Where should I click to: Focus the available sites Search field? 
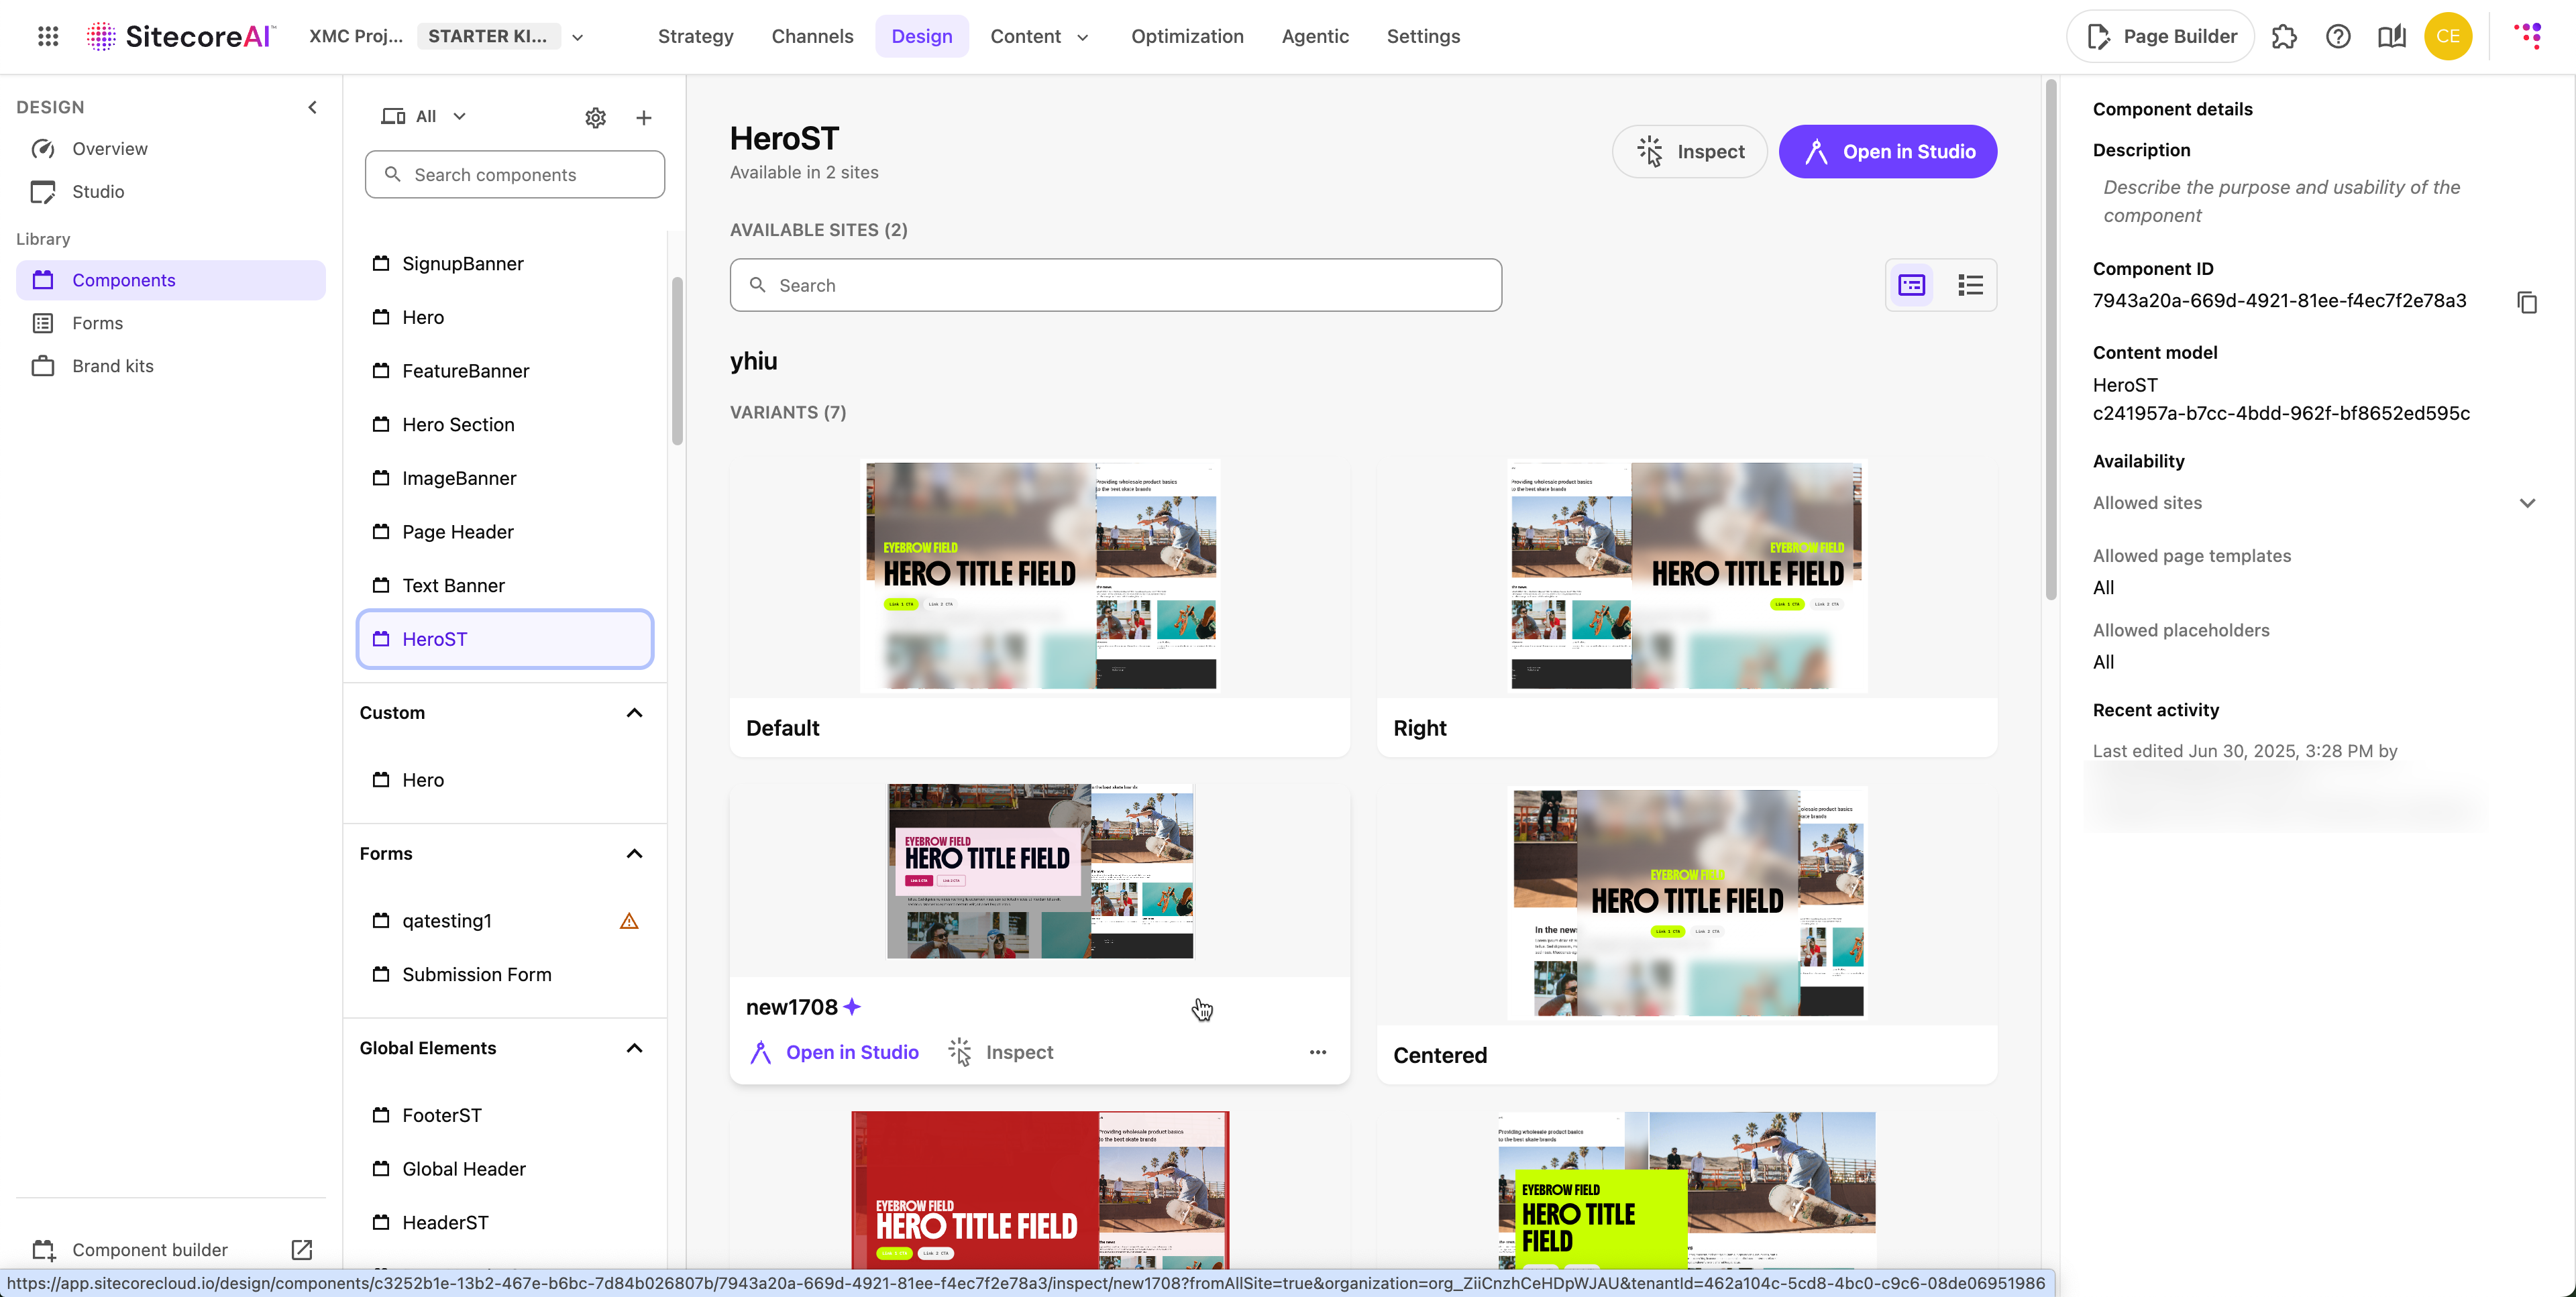[1116, 285]
